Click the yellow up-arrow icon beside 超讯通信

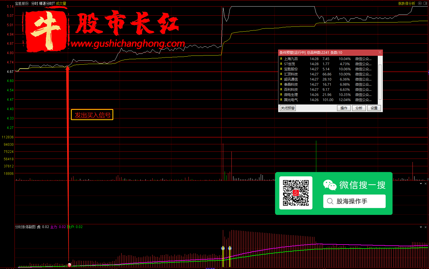[x=281, y=79]
